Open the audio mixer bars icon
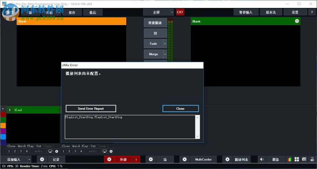 [x=289, y=159]
